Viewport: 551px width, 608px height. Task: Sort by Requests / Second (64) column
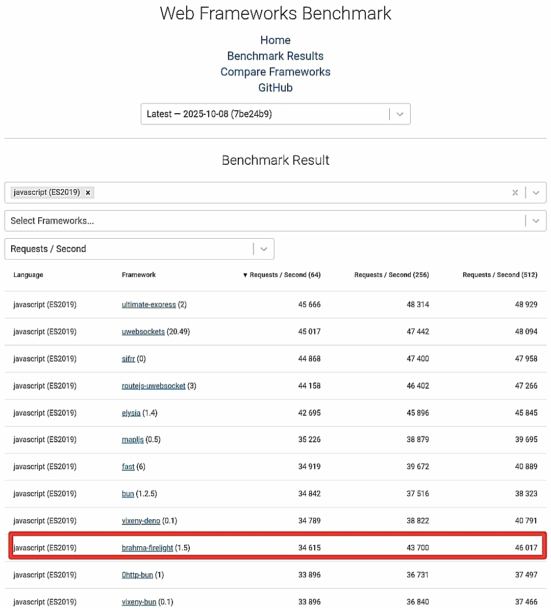pos(285,275)
